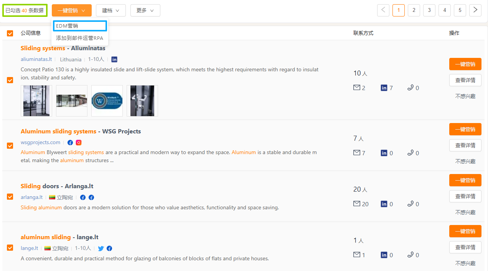The image size is (488, 271).
Task: Click 查看详情 for WSG Projects
Action: pos(465,145)
